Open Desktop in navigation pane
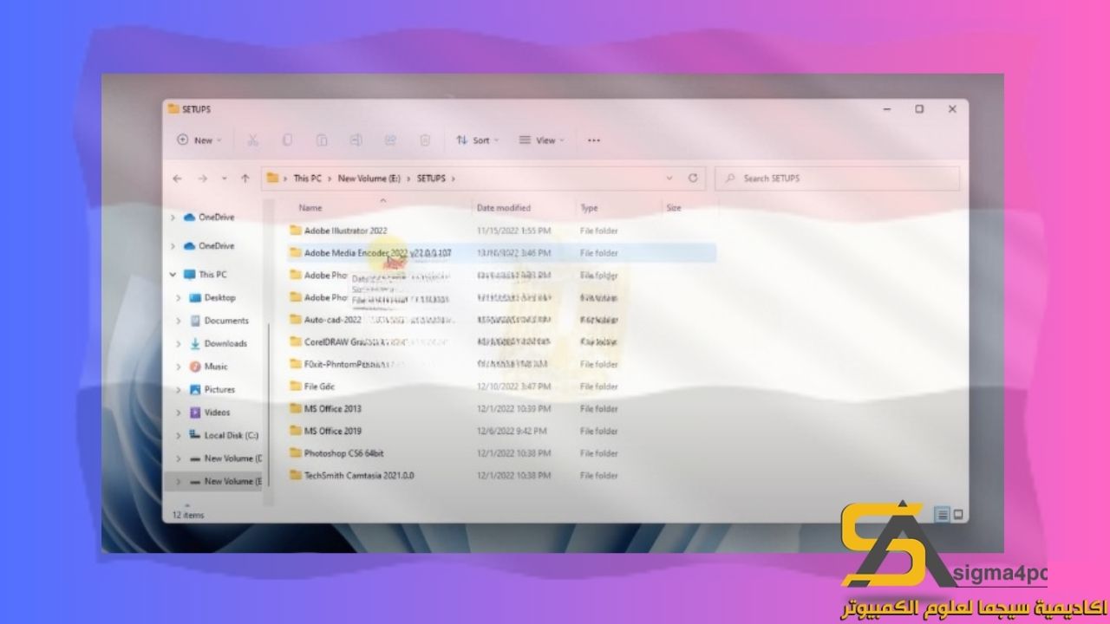Viewport: 1110px width, 624px height. (x=220, y=297)
